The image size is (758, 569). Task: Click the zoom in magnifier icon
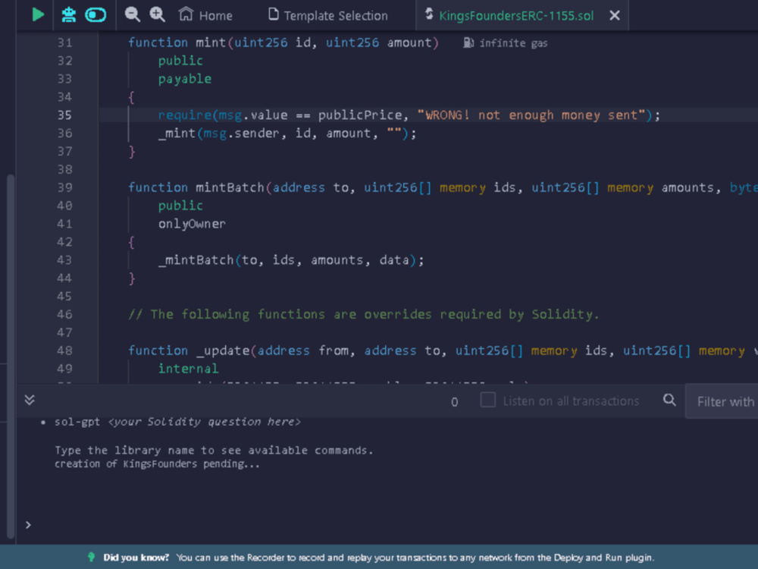(x=157, y=14)
